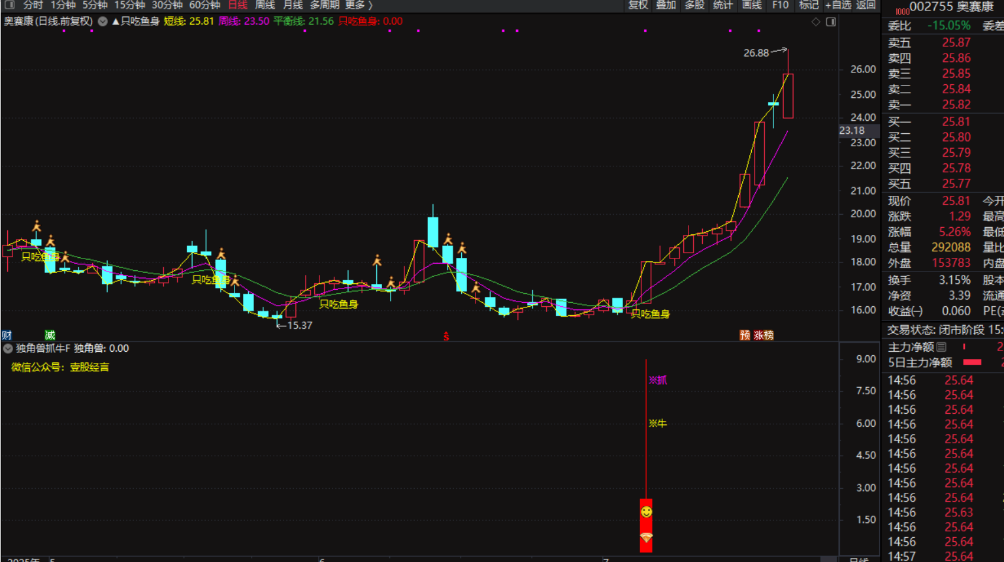Click the red 5日主力净额 bar
Screen dimensions: 1004x562
pyautogui.click(x=972, y=362)
